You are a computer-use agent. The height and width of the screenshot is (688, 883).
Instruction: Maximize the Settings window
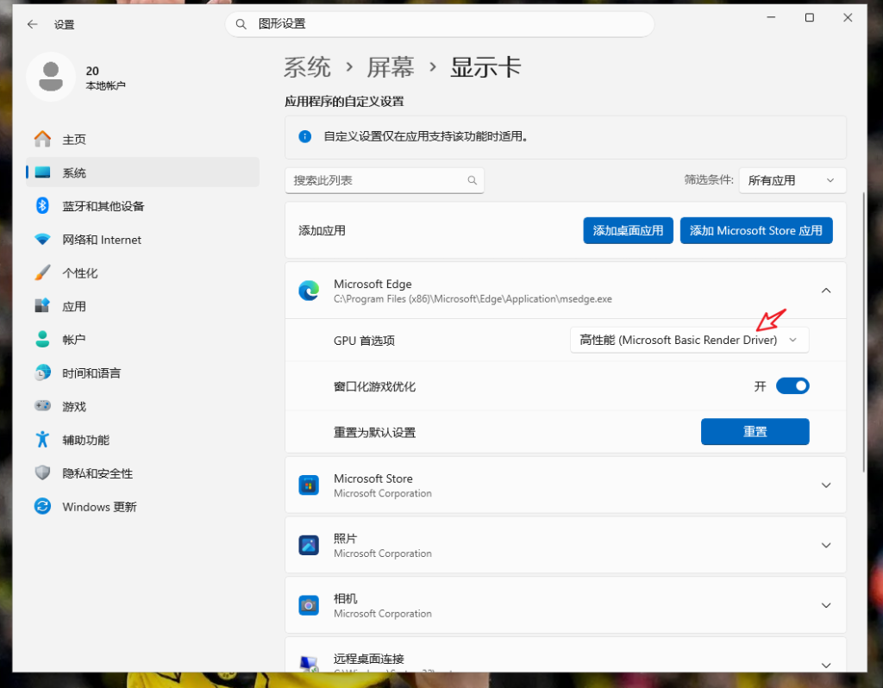click(809, 17)
